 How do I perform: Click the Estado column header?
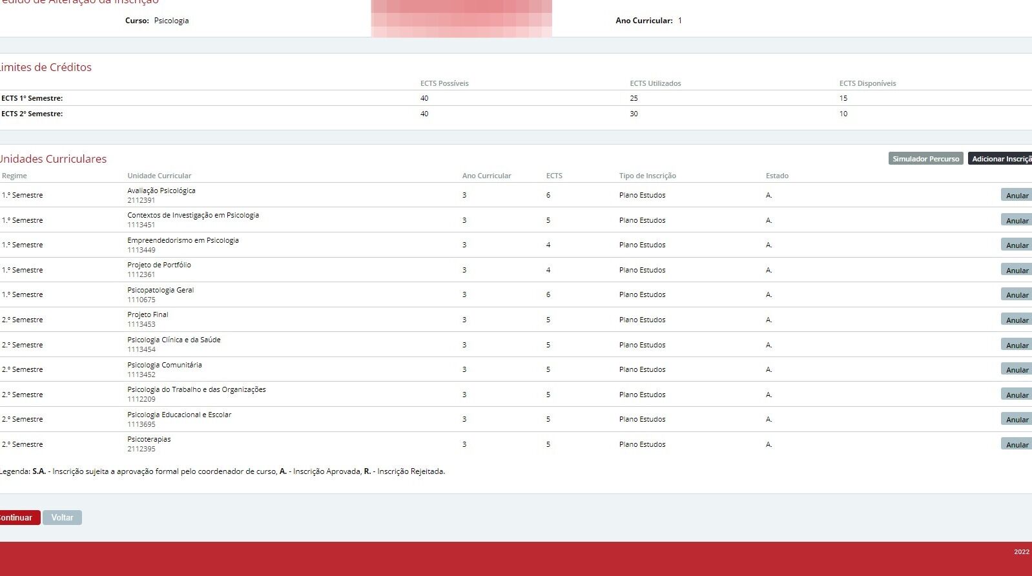[777, 176]
